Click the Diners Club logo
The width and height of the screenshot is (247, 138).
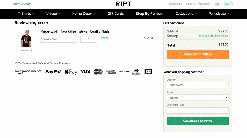coord(136,72)
